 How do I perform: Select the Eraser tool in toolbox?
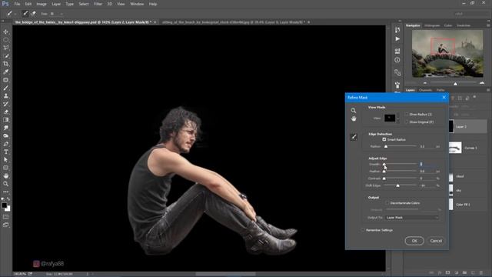coord(6,112)
